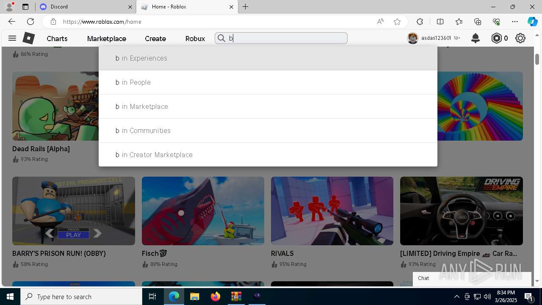This screenshot has height=305, width=542.
Task: Open browser Collections icon
Action: 478,22
